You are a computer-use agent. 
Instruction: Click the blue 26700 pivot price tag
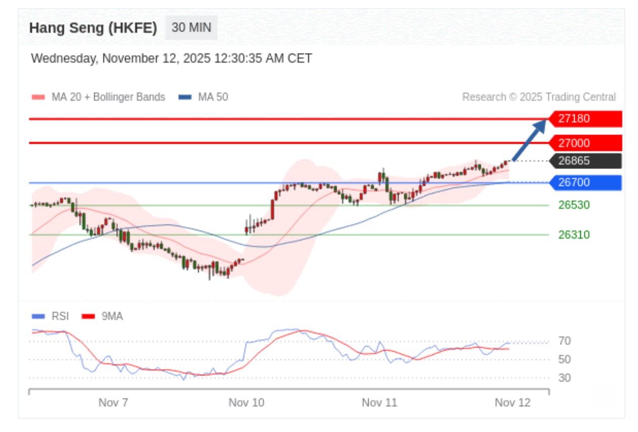pos(585,183)
